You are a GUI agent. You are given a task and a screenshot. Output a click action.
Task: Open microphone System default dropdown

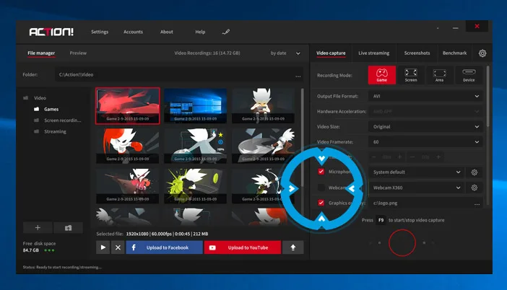click(417, 172)
